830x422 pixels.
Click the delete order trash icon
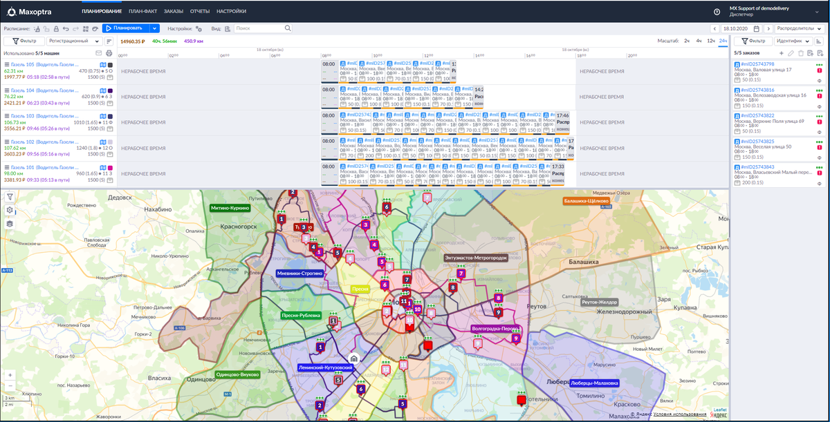click(x=801, y=53)
